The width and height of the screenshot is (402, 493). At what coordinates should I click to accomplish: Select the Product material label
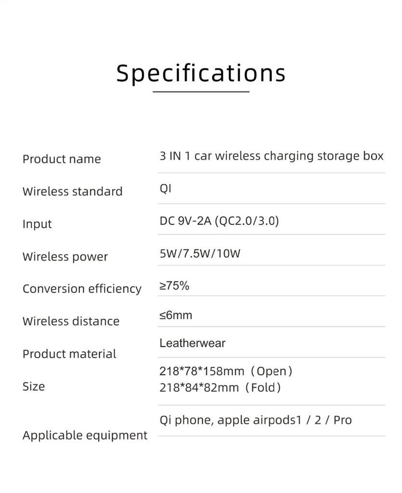tap(69, 354)
